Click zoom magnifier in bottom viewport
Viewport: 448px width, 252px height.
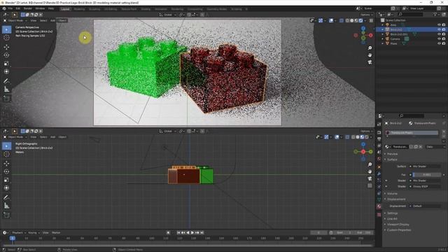[x=370, y=164]
